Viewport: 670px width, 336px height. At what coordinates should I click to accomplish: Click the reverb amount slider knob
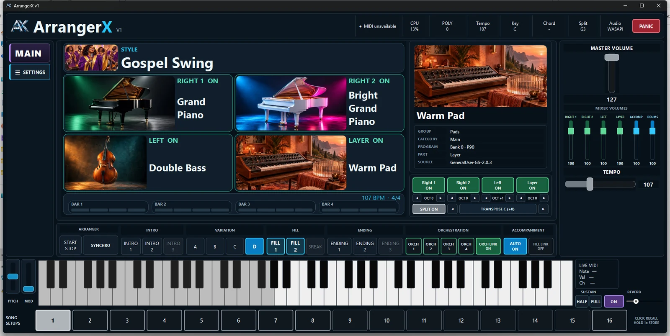(x=636, y=301)
